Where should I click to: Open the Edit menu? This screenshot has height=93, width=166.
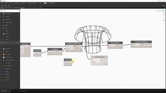(6, 3)
